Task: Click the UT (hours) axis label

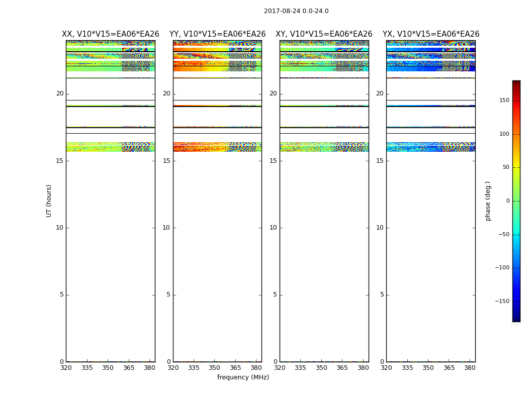Action: tap(49, 200)
